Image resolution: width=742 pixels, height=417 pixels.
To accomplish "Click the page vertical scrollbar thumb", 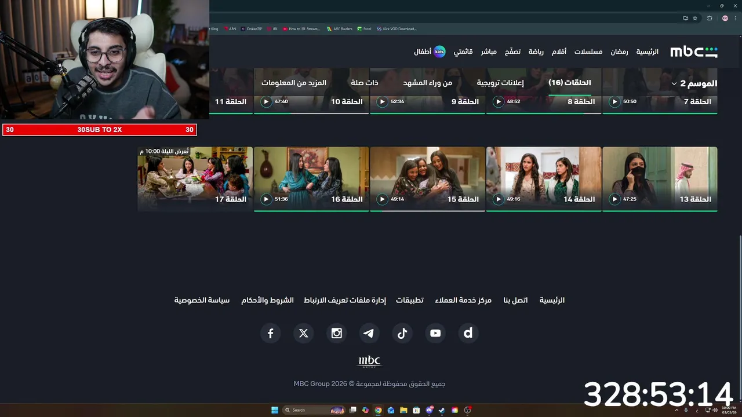I will click(x=740, y=319).
